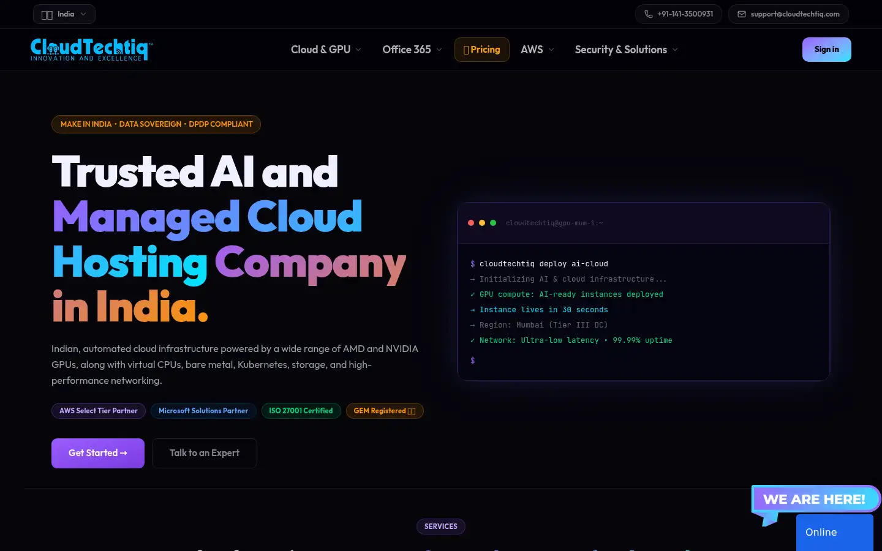Click 'Network: Ultra-low latency' terminal line

click(x=571, y=340)
